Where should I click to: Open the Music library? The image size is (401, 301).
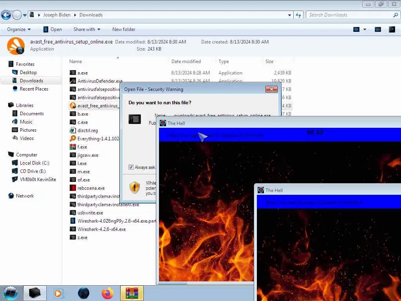[x=26, y=121]
